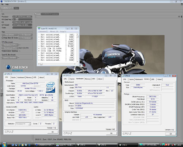Click the To Clipboard button

[25, 35]
